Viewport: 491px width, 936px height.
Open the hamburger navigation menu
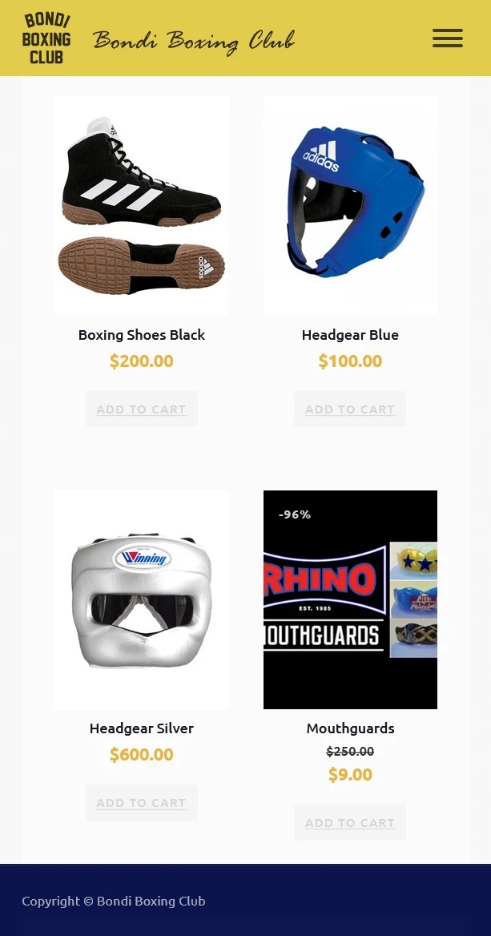pos(448,38)
